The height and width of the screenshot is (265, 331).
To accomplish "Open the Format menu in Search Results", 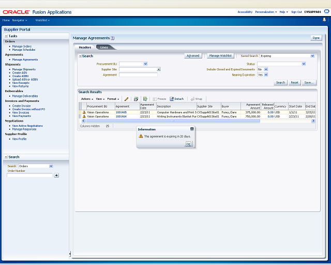I will pyautogui.click(x=113, y=99).
